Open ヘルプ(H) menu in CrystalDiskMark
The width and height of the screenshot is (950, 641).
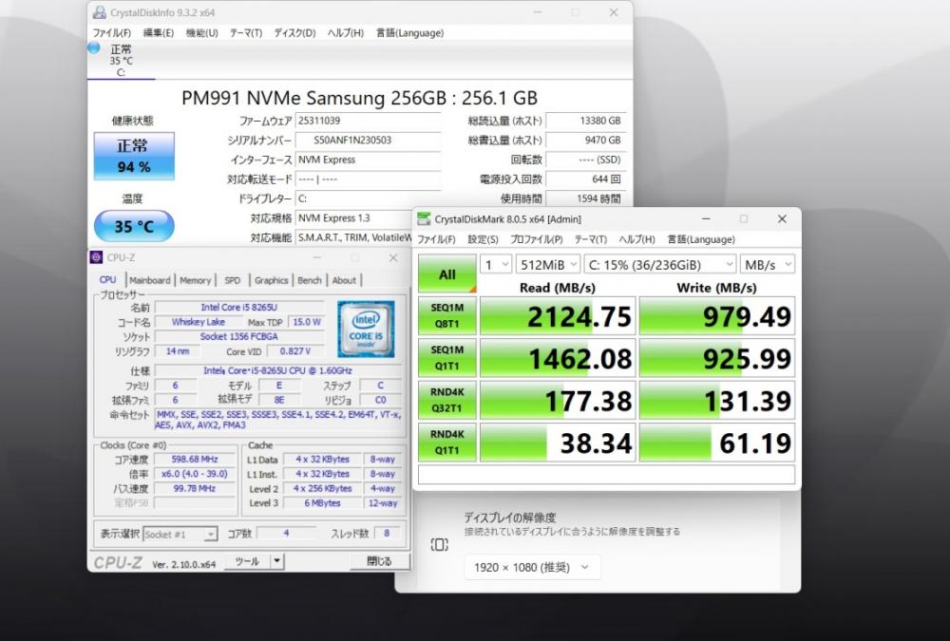(636, 239)
